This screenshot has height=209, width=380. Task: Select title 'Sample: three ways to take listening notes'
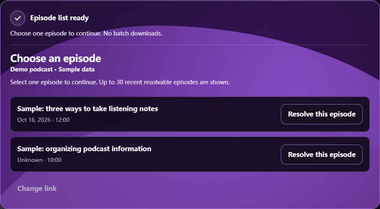[88, 109]
